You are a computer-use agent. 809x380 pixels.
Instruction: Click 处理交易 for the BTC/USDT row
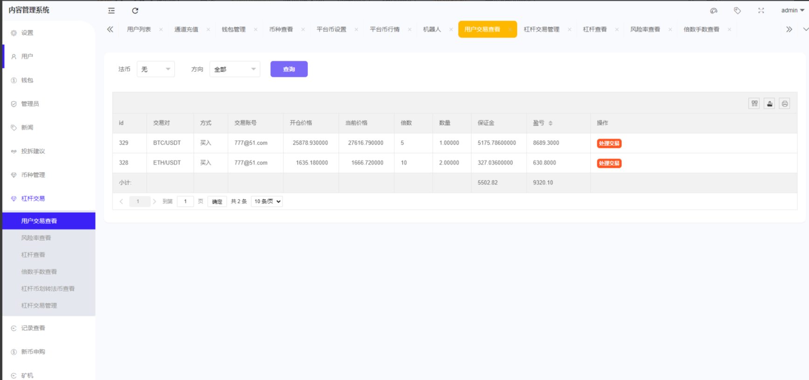pyautogui.click(x=609, y=143)
